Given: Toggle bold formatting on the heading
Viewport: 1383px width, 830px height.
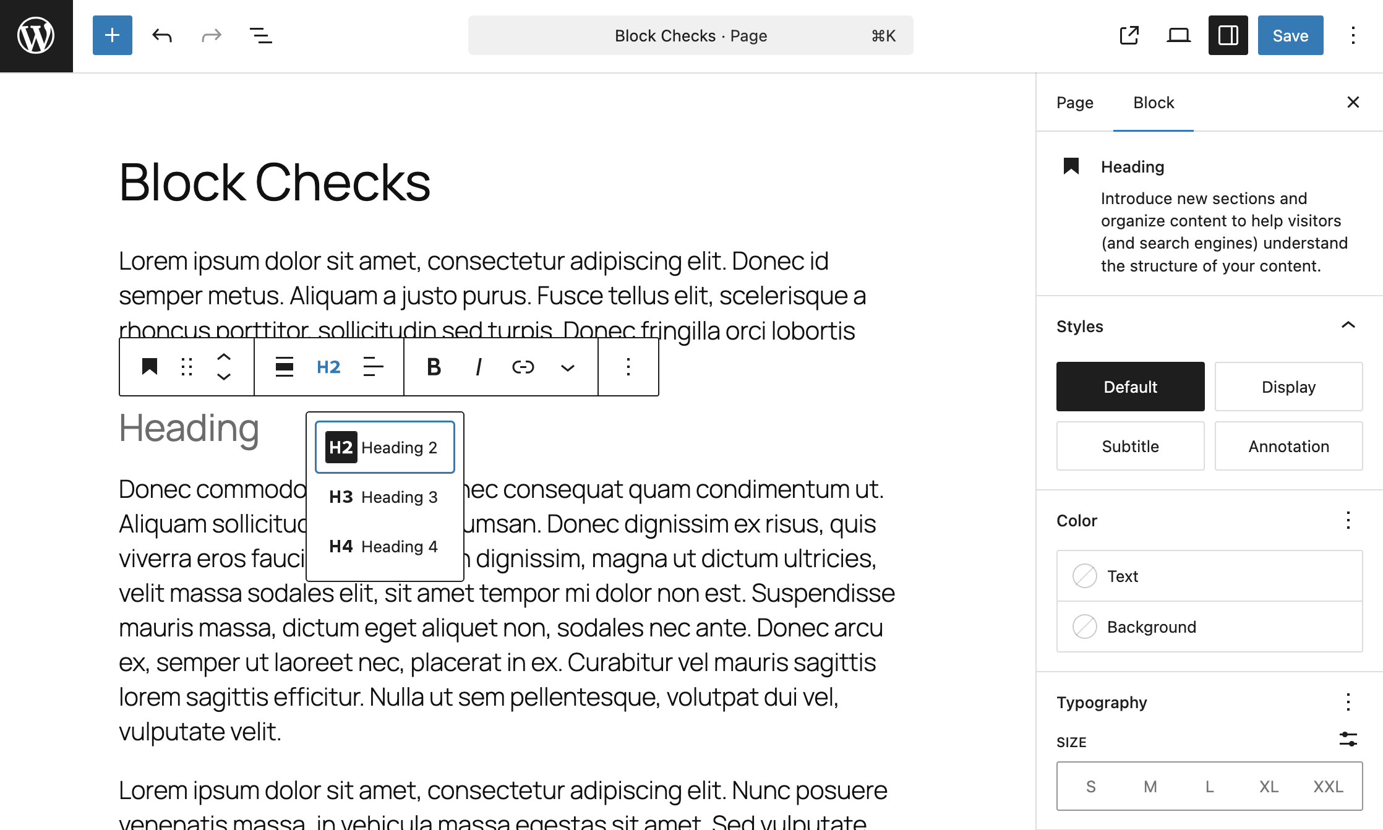Looking at the screenshot, I should point(434,367).
